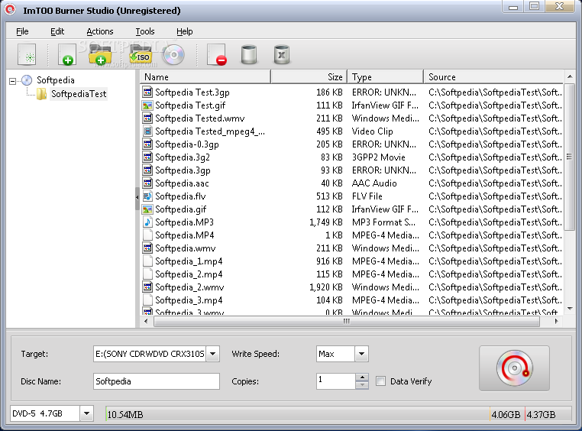Open the Help menu

[185, 31]
